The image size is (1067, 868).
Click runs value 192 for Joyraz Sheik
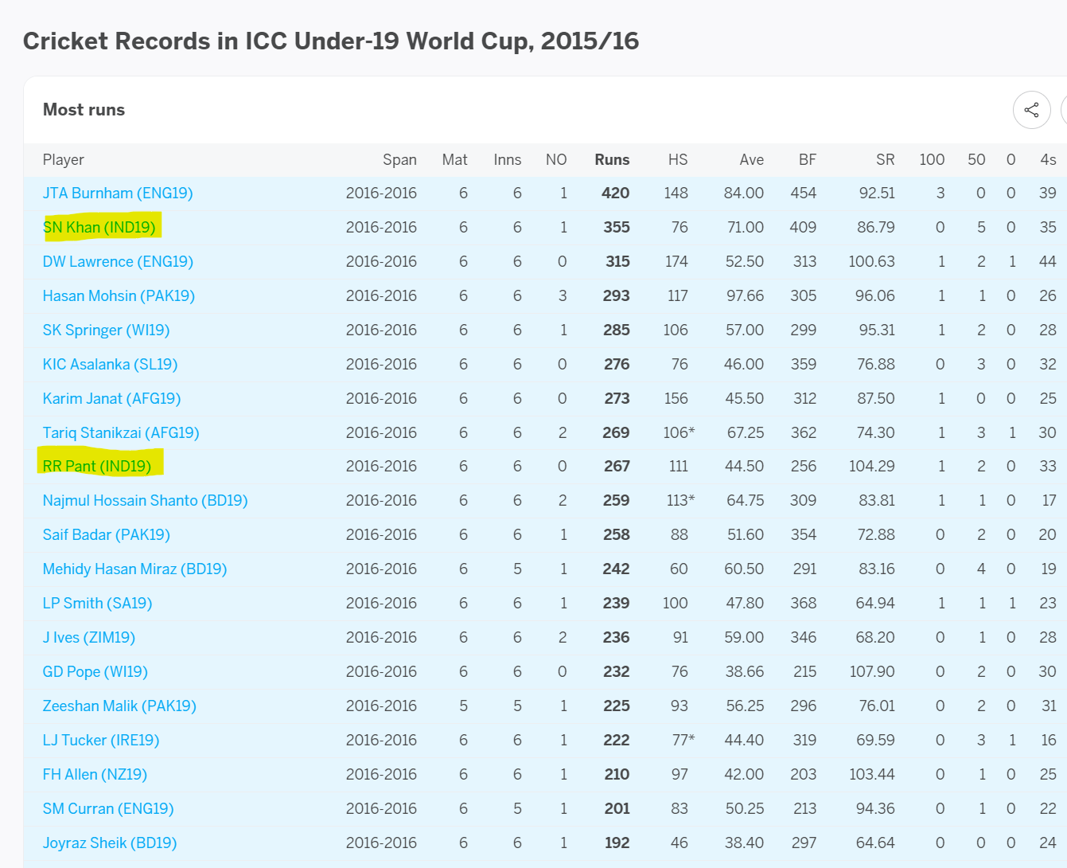617,843
